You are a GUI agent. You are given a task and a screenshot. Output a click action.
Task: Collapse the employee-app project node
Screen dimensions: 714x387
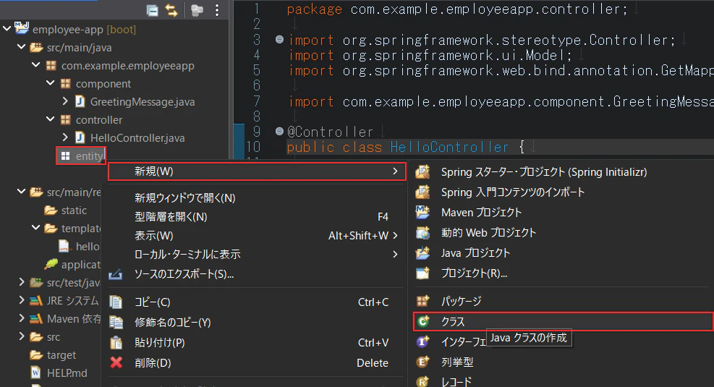coord(7,29)
